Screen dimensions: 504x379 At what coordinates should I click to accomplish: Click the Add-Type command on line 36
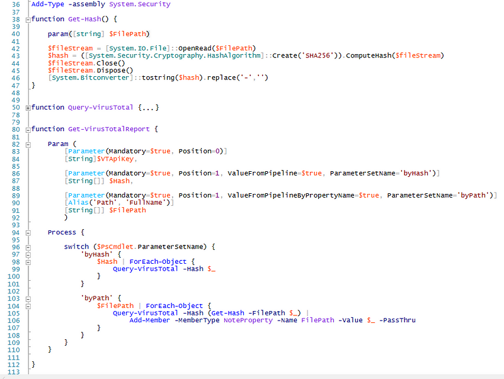48,4
